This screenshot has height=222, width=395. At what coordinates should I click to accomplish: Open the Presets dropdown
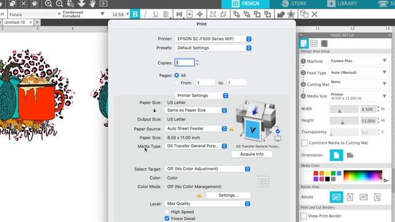click(x=214, y=48)
